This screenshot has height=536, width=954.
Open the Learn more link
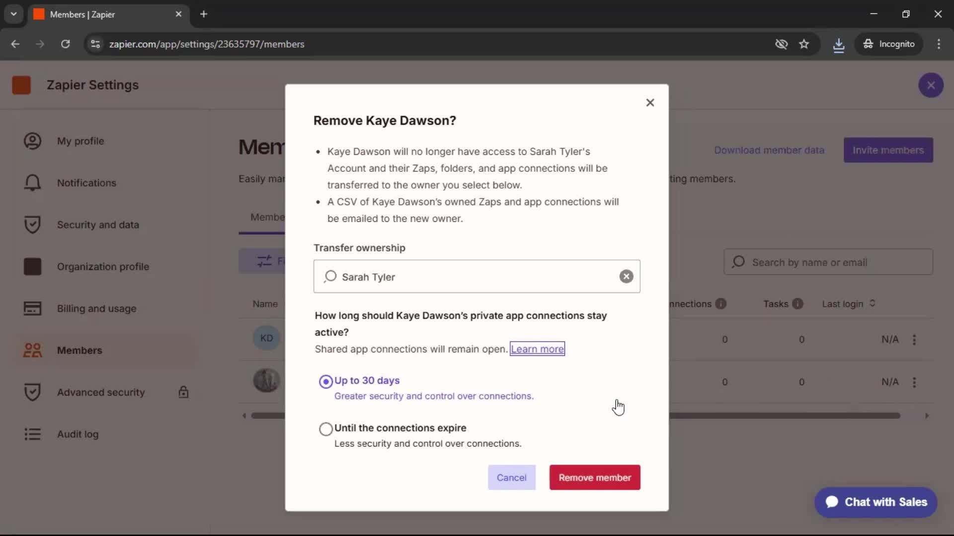click(x=537, y=349)
